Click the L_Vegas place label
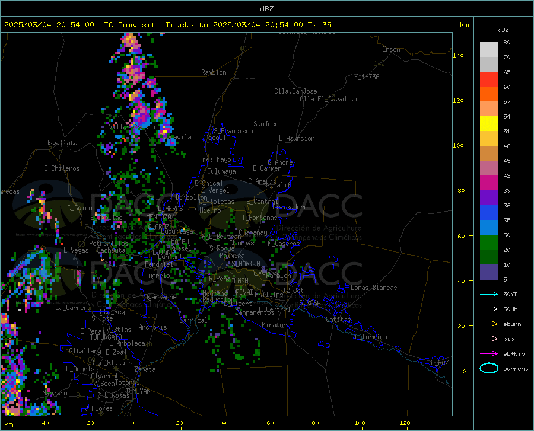The width and height of the screenshot is (534, 431). (x=76, y=250)
